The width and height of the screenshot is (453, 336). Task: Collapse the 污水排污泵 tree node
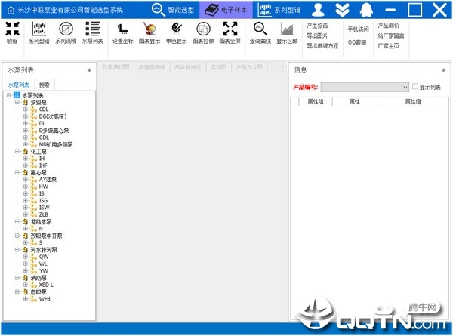pyautogui.click(x=17, y=250)
